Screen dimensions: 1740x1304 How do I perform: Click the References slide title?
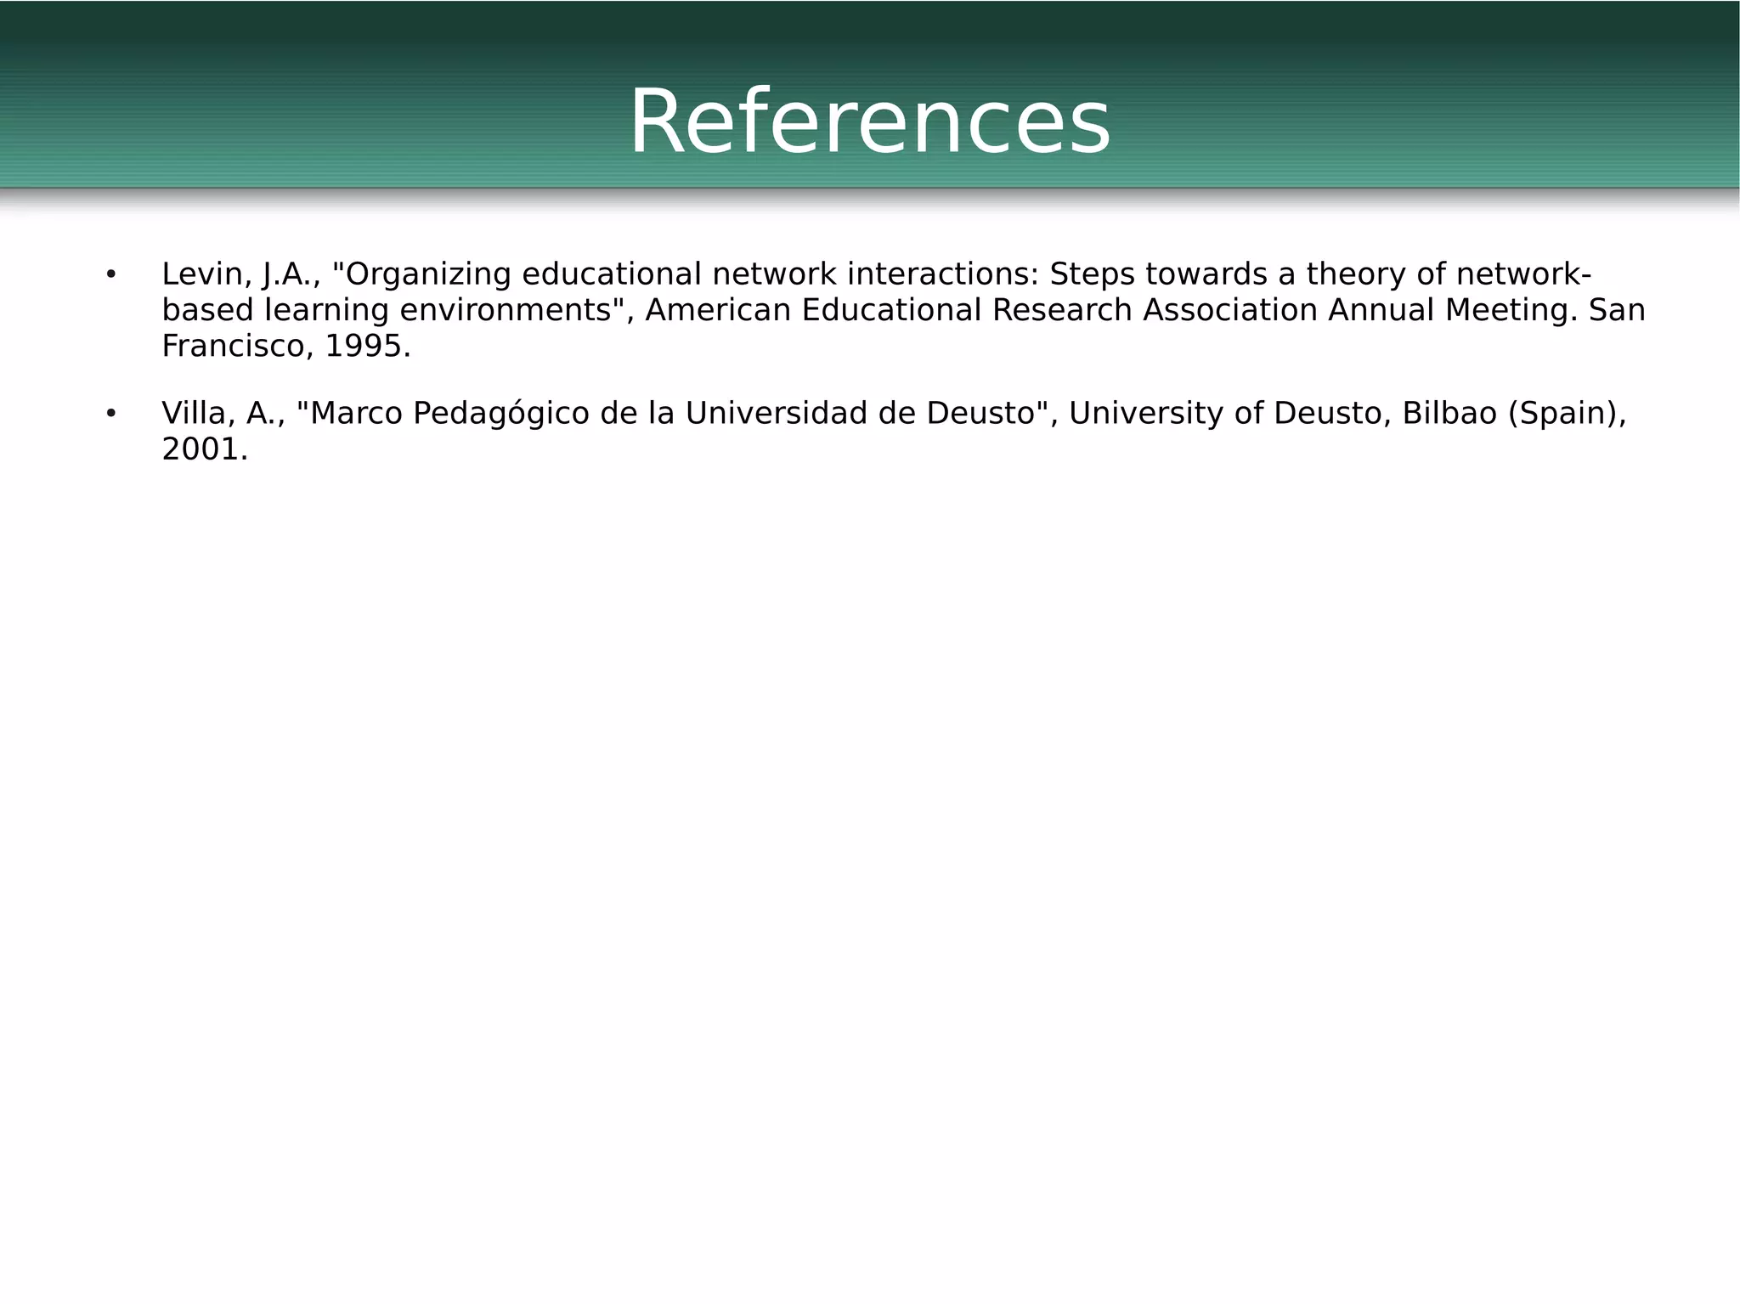[x=869, y=121]
